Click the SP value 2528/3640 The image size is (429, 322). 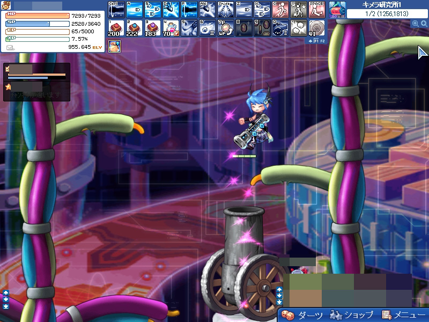(86, 24)
